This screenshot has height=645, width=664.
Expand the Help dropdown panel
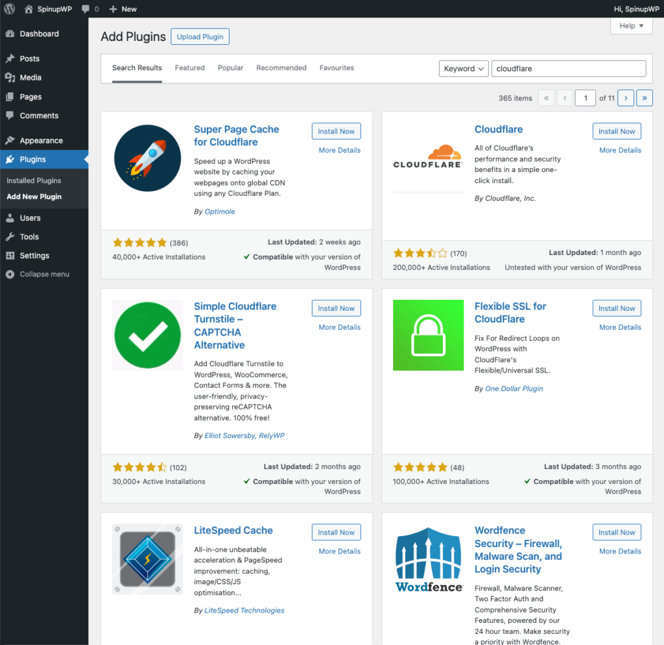630,25
